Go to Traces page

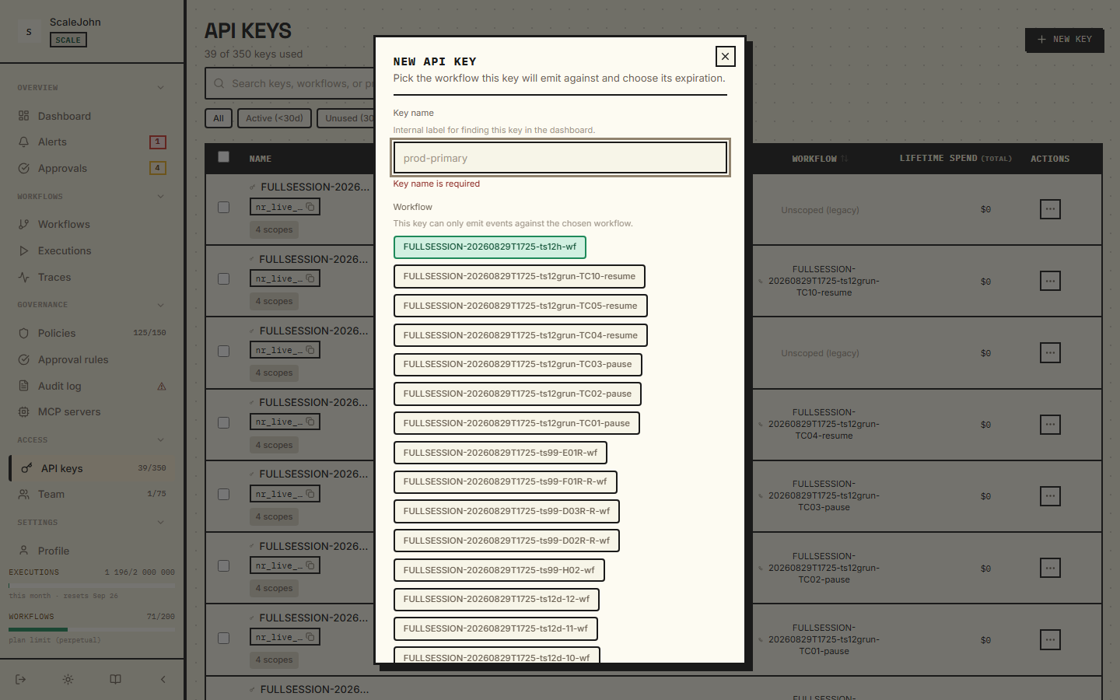92,277
